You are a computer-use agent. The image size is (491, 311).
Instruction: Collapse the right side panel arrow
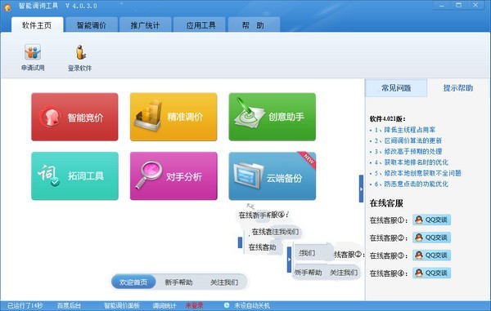(x=361, y=189)
